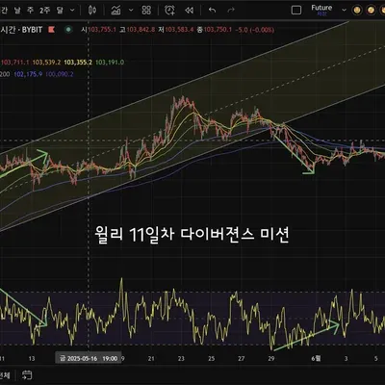Redo the chart action
This screenshot has width=385, height=385.
click(x=231, y=11)
